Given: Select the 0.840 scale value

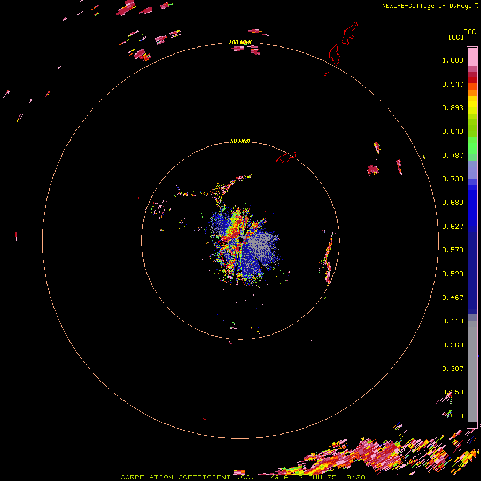Looking at the screenshot, I should [x=453, y=131].
